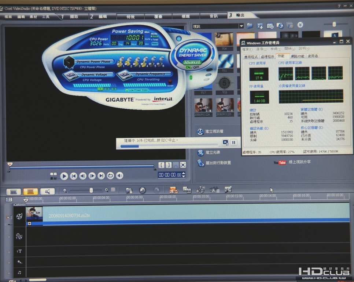Click the video track film-reel icon
Image resolution: width=354 pixels, height=282 pixels.
pyautogui.click(x=19, y=216)
